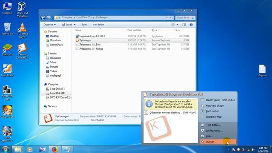The image size is (272, 153).
Task: Click New folder in Explorer toolbar
Action: tap(98, 25)
